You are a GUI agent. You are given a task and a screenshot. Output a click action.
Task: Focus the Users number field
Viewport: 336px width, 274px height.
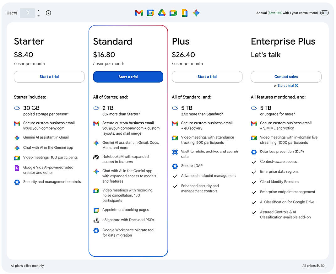point(27,13)
